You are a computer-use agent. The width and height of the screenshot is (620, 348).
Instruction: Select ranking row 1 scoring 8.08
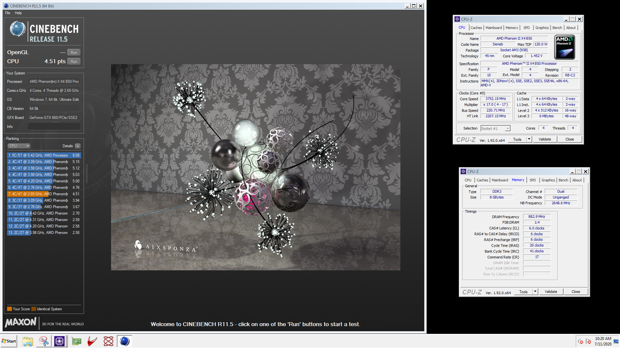[x=44, y=155]
